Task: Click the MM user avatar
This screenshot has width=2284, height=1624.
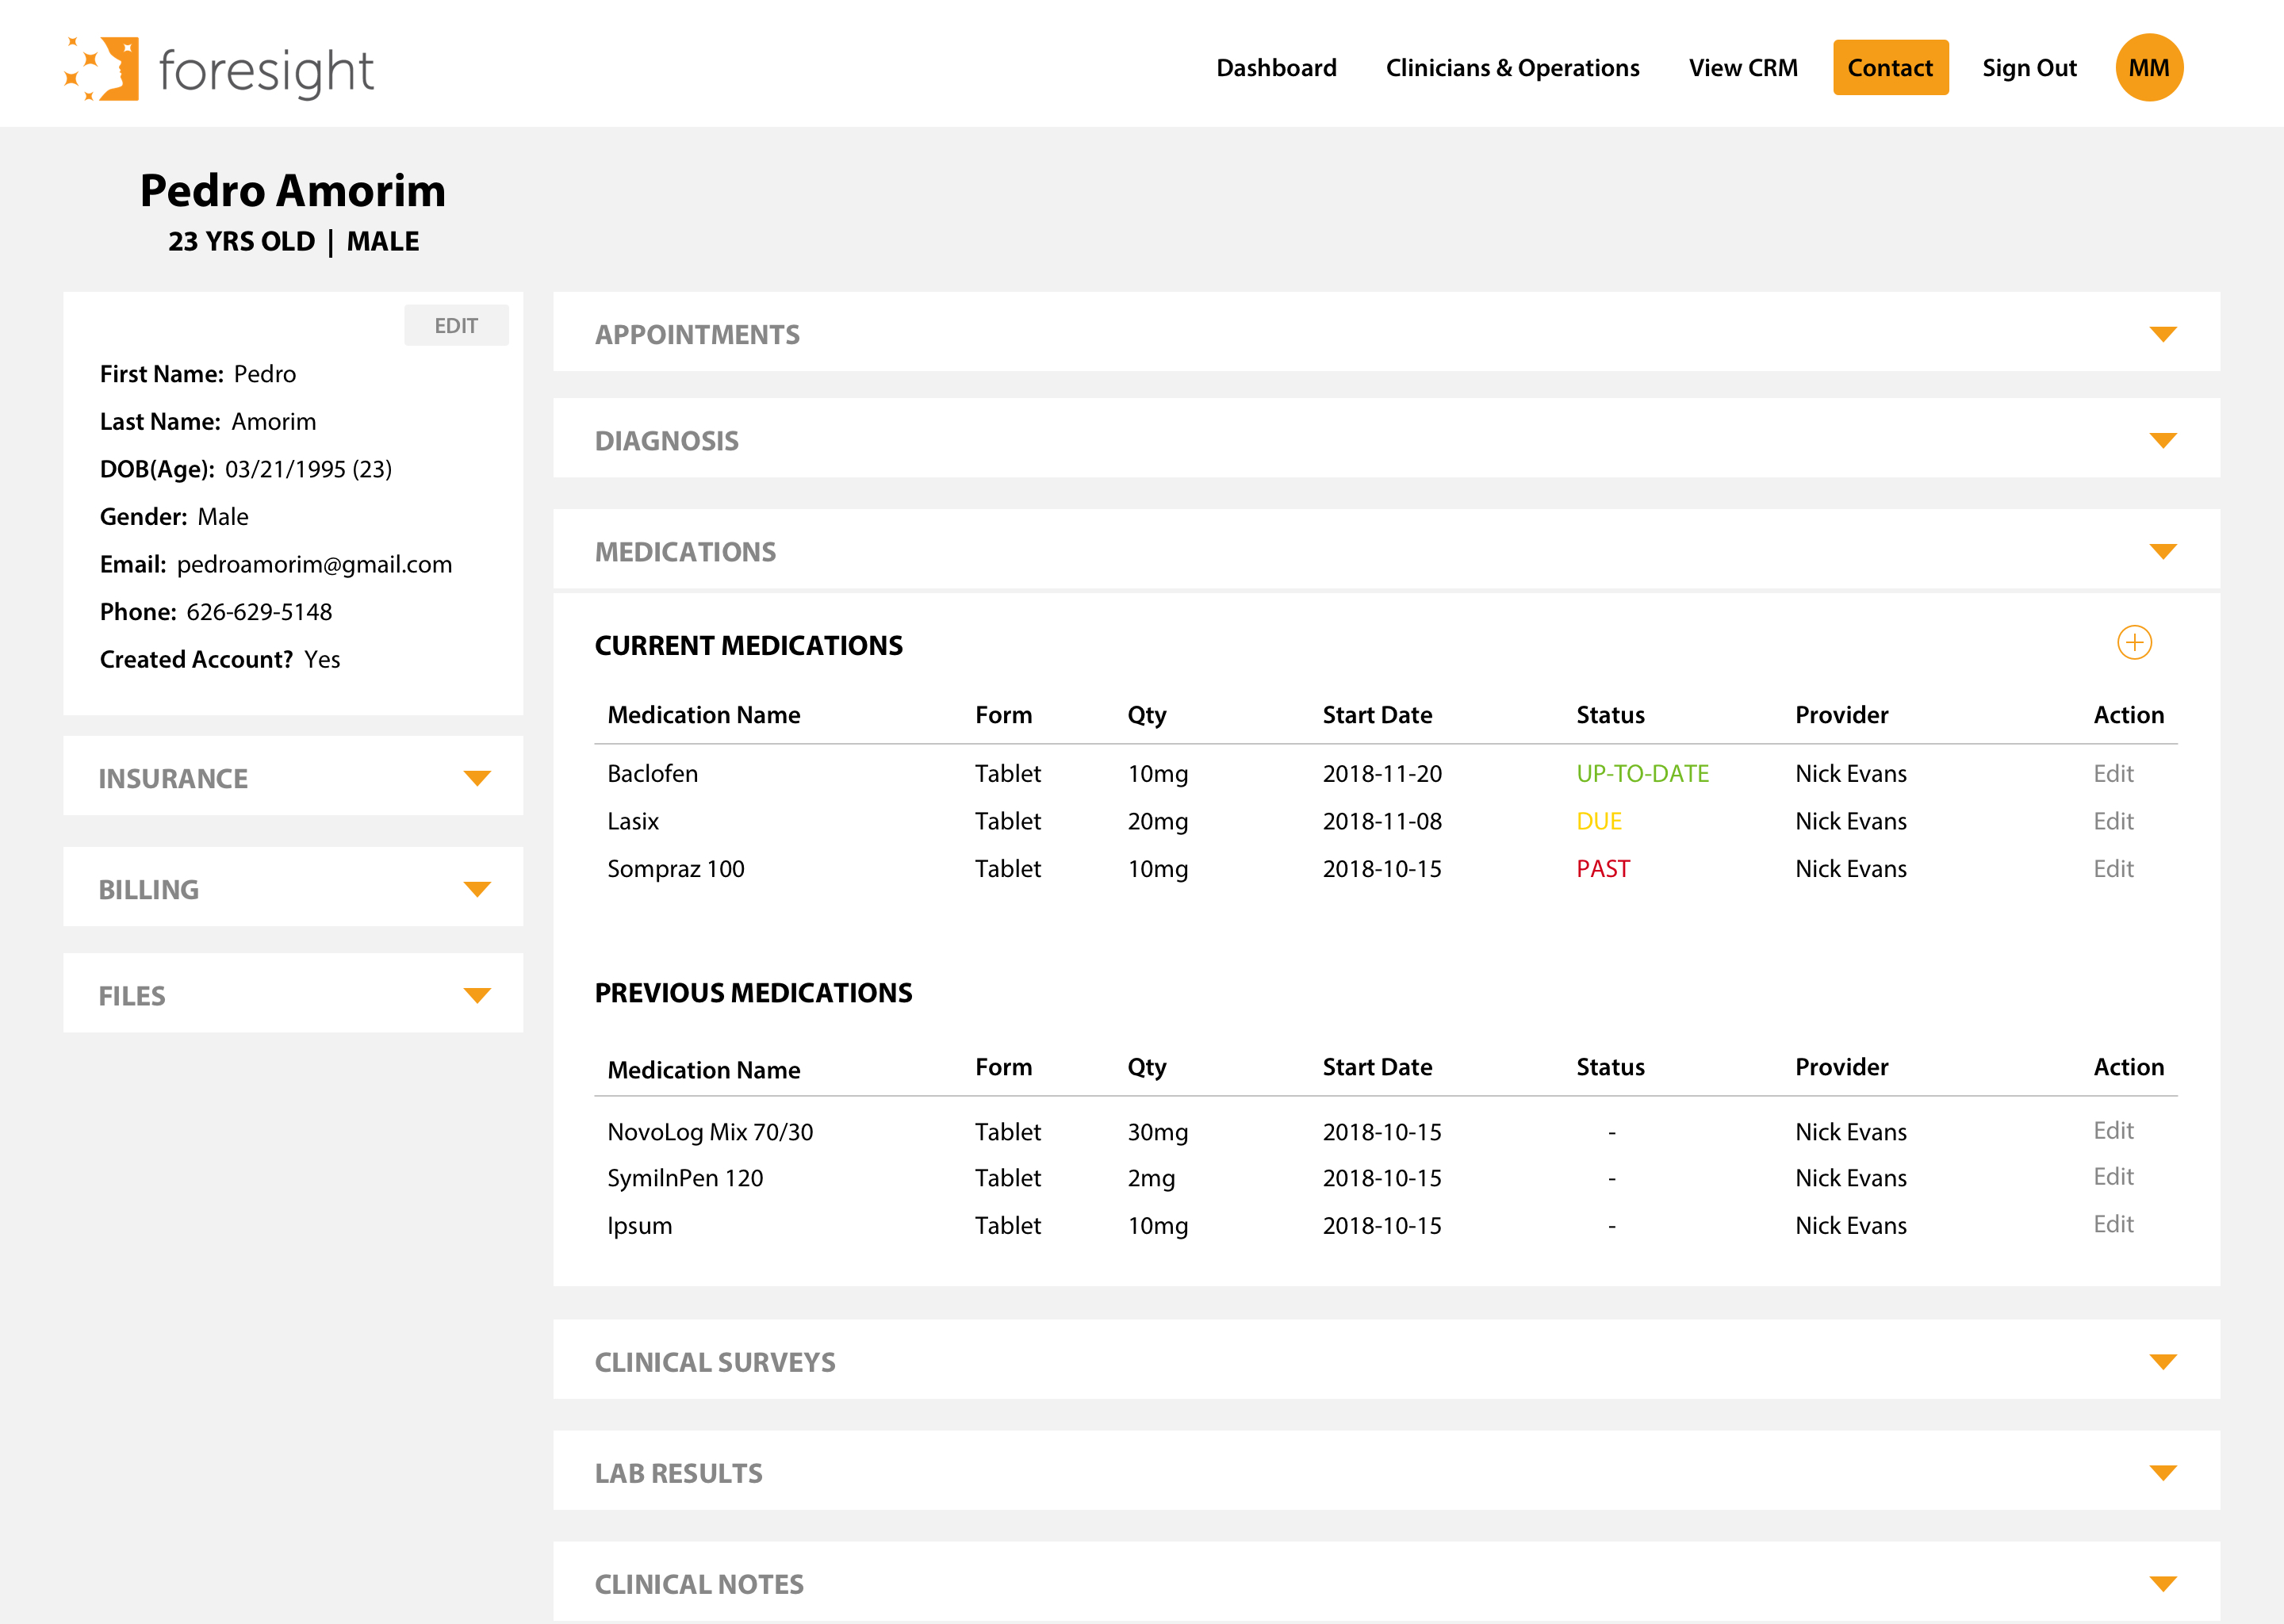Action: (x=2148, y=68)
